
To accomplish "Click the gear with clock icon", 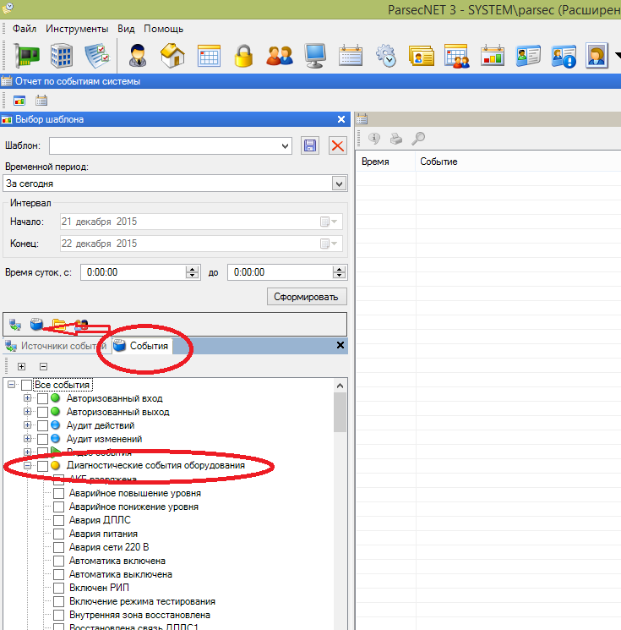I will coord(386,56).
